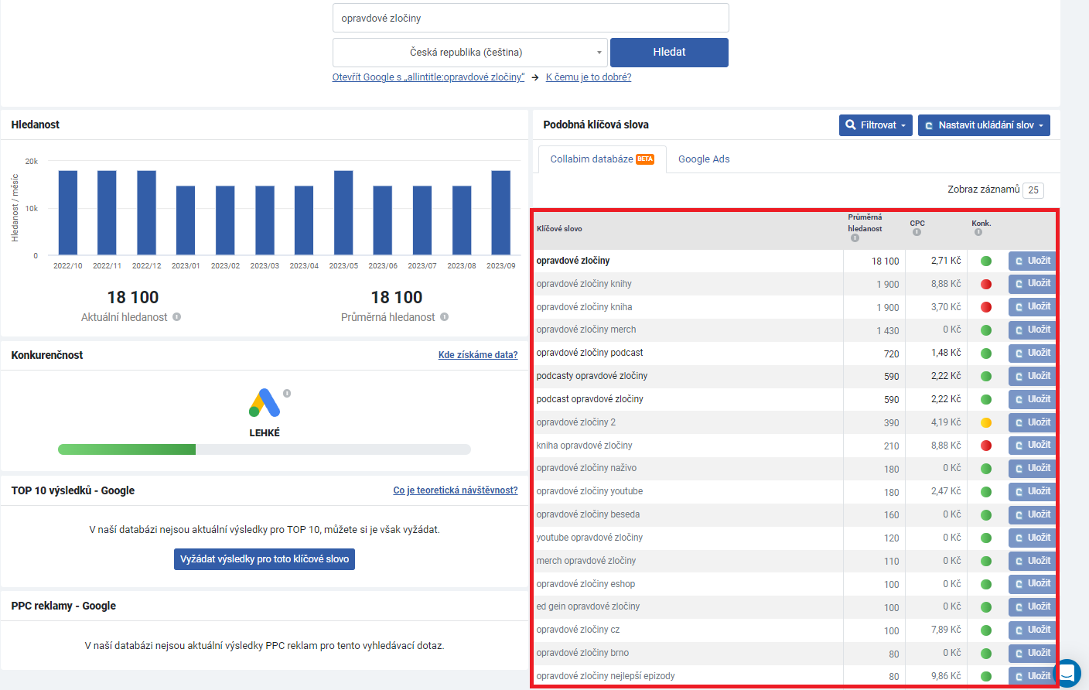
Task: Open K čemu je to dobré link
Action: pyautogui.click(x=589, y=77)
